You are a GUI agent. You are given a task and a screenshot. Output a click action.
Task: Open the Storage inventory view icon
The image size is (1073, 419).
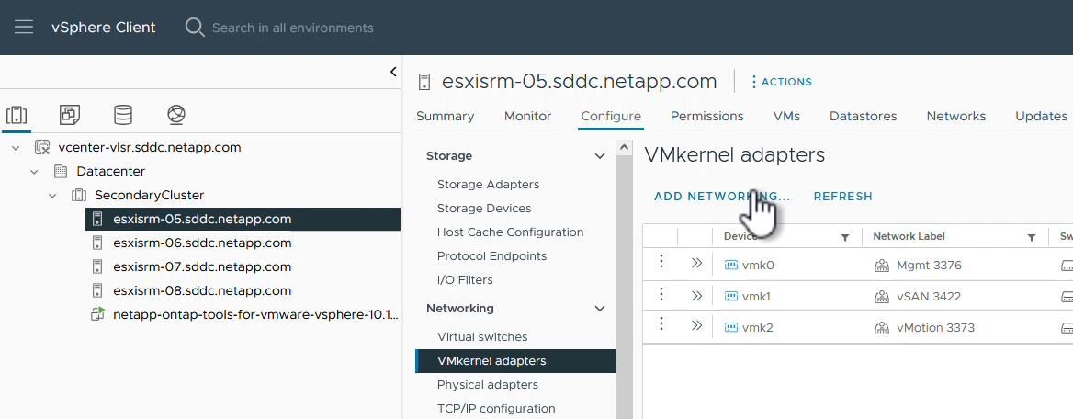point(122,115)
